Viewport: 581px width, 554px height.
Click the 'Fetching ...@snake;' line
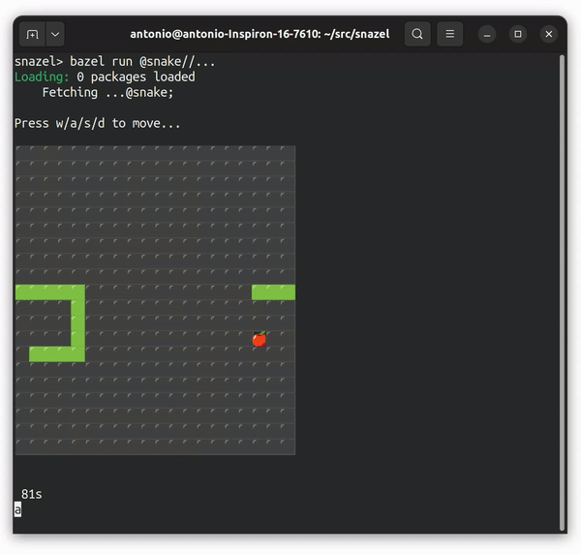107,92
